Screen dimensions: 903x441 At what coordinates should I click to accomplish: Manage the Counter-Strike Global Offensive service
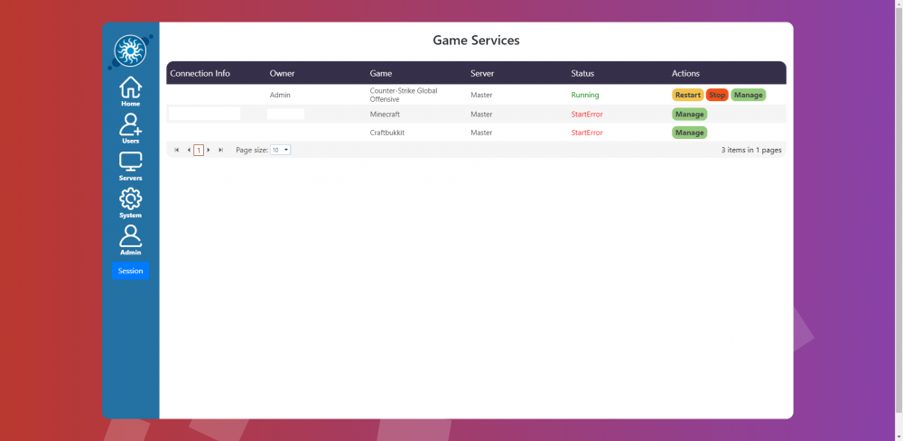click(748, 95)
